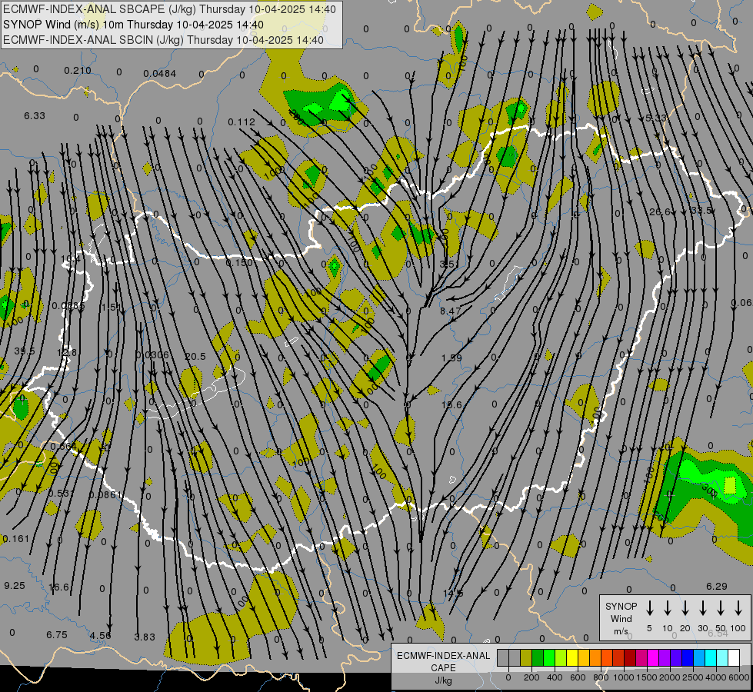Click the 200 tick label on colour scale
The width and height of the screenshot is (753, 692).
pyautogui.click(x=531, y=677)
